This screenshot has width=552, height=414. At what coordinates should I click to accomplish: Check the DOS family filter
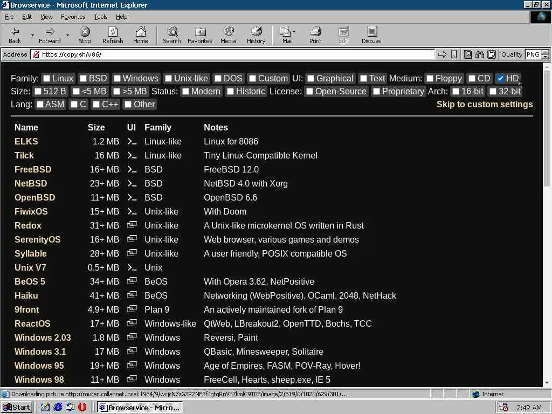218,79
